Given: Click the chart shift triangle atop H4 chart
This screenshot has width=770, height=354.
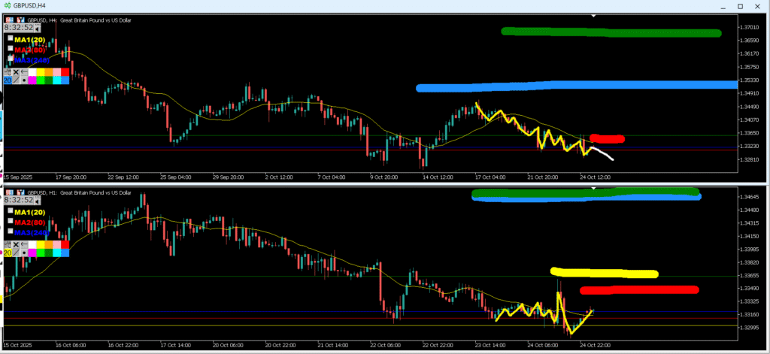Looking at the screenshot, I should [x=593, y=15].
